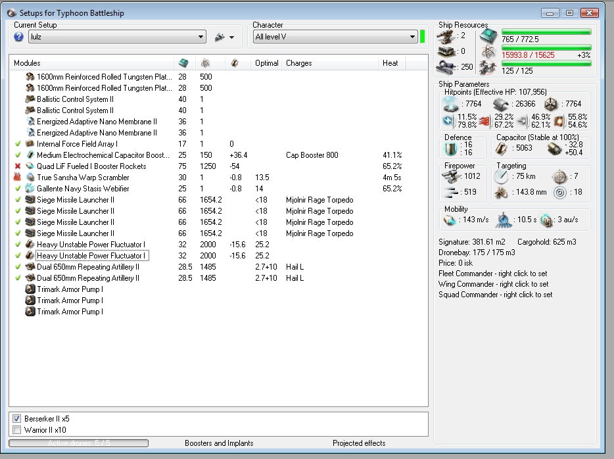The image size is (614, 459).
Task: Open the Current Setup dropdown showing lulz
Action: tap(201, 37)
